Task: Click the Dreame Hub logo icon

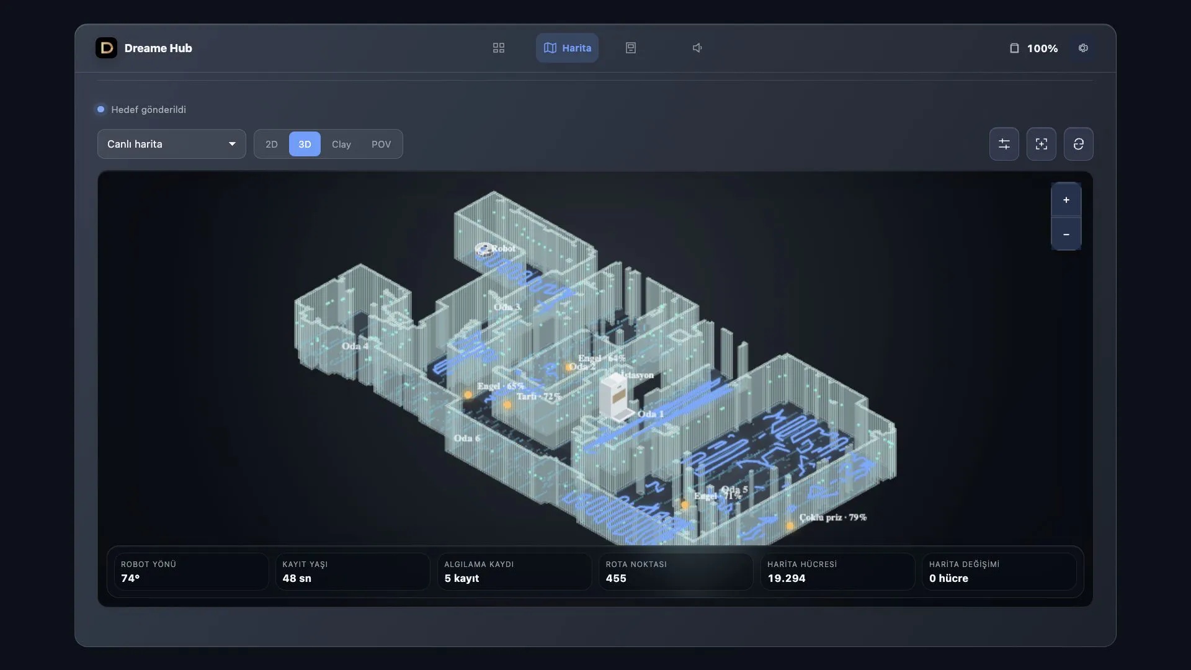Action: coord(106,48)
